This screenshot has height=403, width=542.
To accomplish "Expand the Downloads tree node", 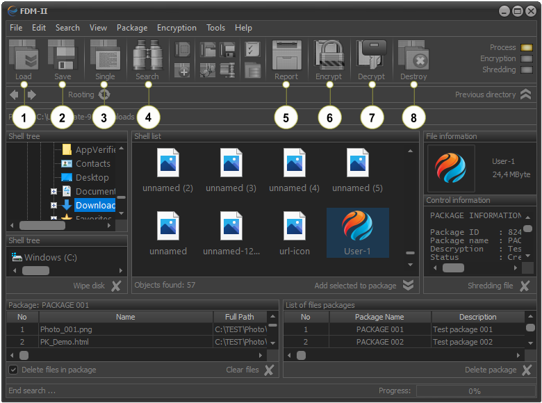I will pos(54,205).
